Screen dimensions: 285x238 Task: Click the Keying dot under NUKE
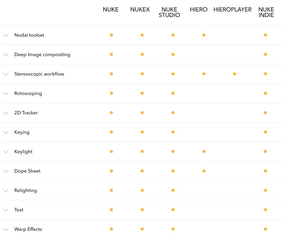click(x=111, y=132)
